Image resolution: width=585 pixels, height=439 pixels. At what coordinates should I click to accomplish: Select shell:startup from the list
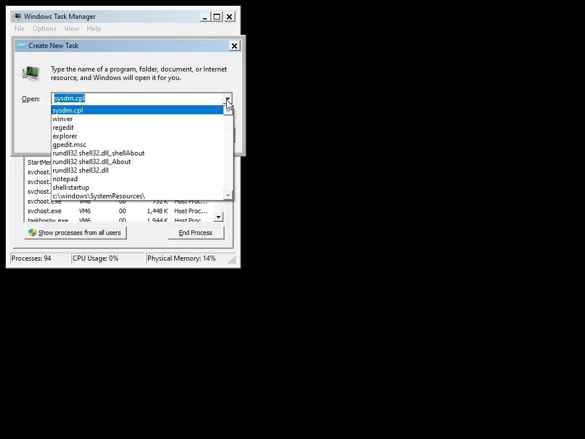point(137,187)
